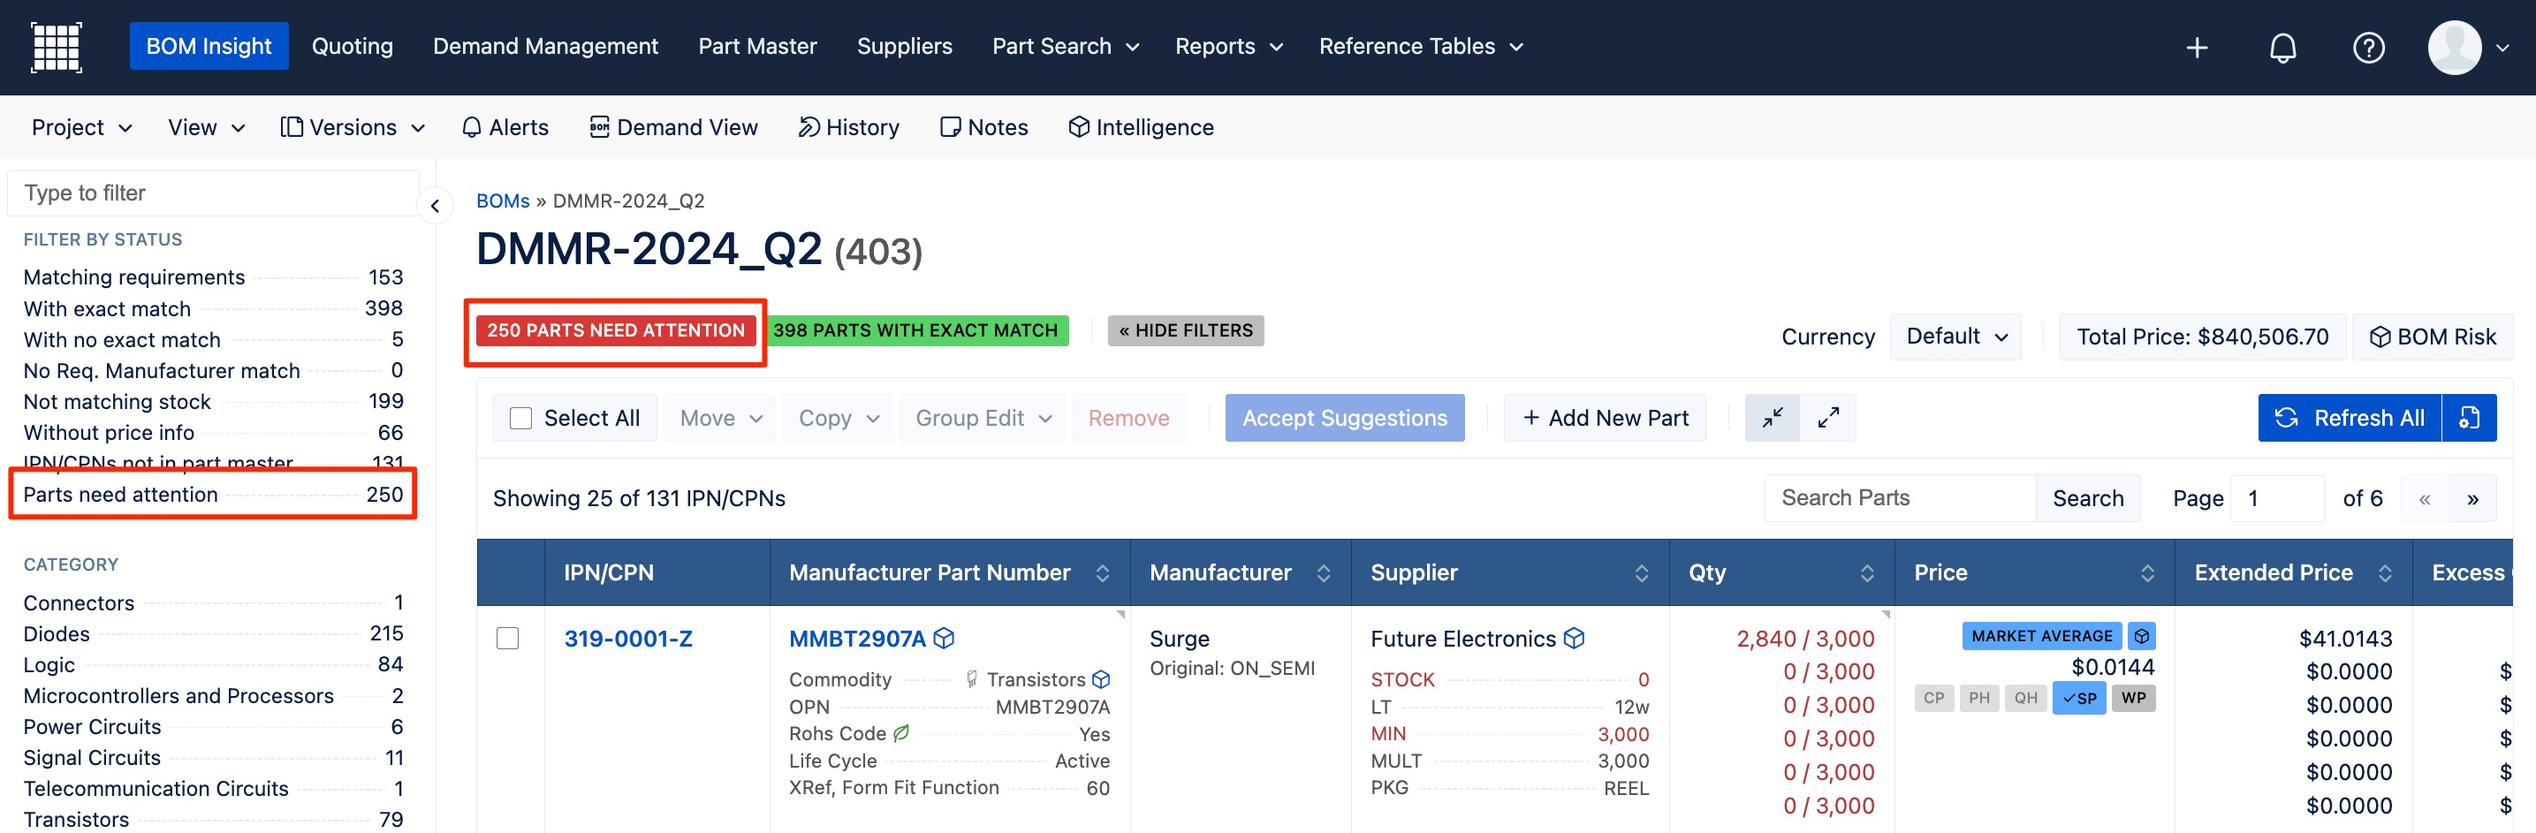Go to Quoting
This screenshot has width=2536, height=833.
tap(352, 46)
